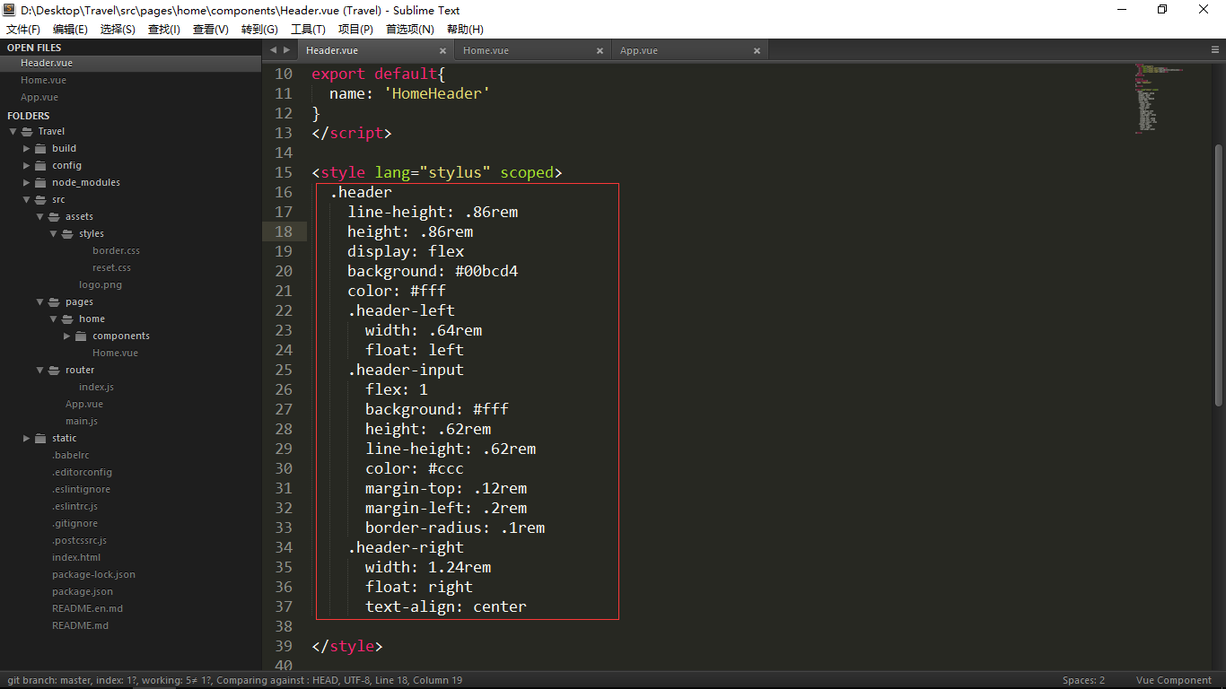Select Header.vue in open files
This screenshot has height=689, width=1226.
point(47,63)
